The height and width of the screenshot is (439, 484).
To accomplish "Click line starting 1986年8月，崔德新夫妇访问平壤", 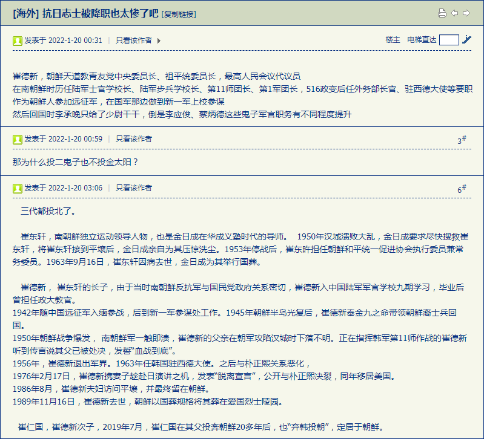I will point(111,389).
